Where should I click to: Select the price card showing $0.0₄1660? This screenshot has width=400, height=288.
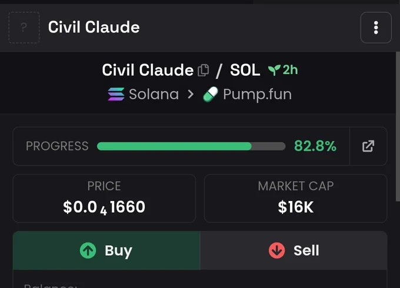click(104, 198)
